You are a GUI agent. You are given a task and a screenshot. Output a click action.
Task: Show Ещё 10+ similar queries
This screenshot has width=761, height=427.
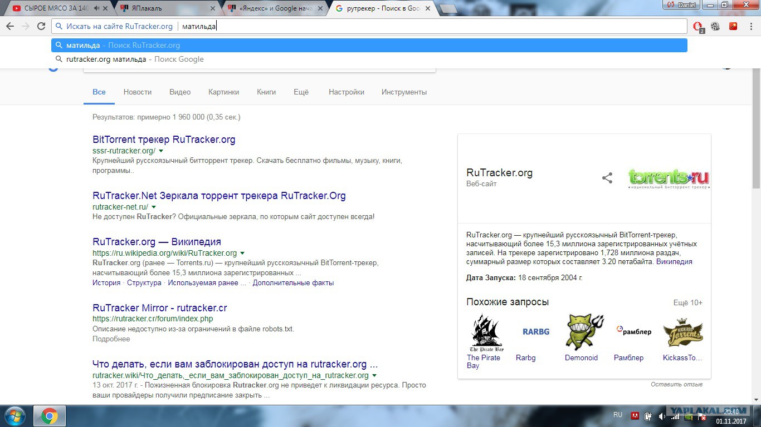[x=688, y=303]
